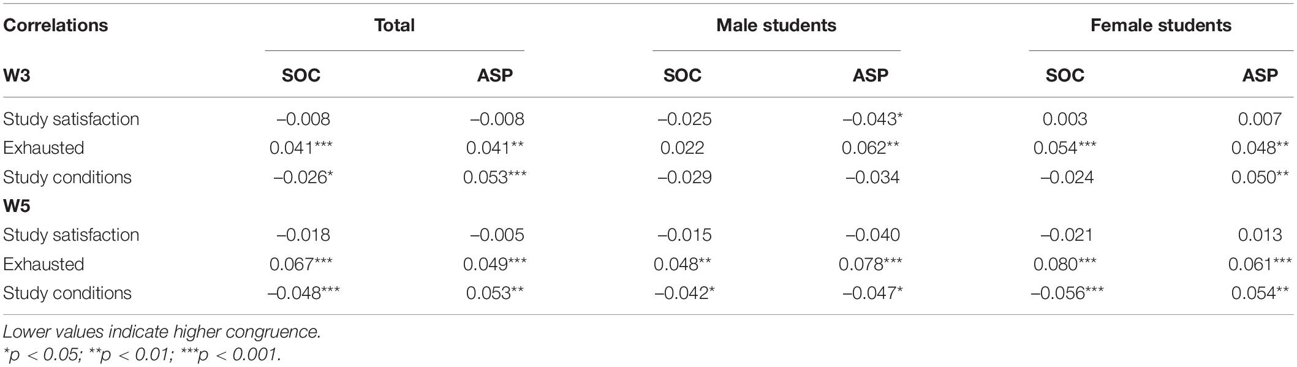
Task: Click SOC header under Total
Action: coord(301,75)
